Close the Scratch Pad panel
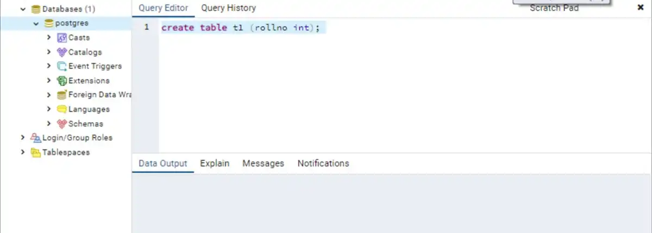652x233 pixels. (640, 8)
